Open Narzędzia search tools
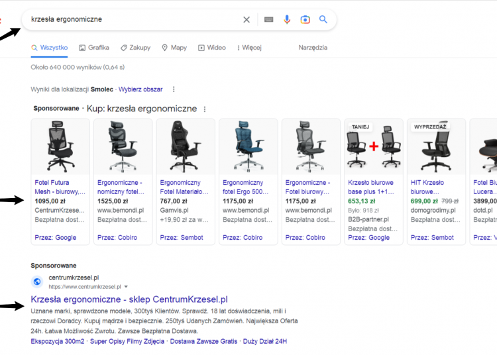 [313, 48]
